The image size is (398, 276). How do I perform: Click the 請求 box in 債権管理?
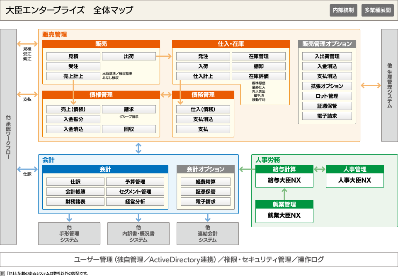tap(129, 109)
